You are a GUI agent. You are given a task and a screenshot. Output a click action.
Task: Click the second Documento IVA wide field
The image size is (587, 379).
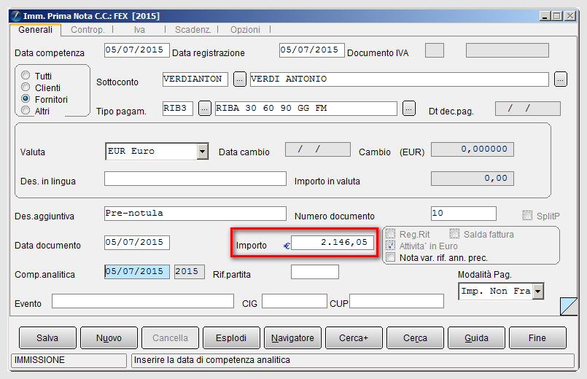pyautogui.click(x=508, y=50)
